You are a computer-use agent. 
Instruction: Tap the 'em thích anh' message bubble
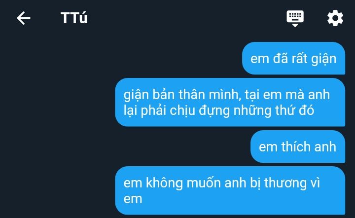point(298,146)
